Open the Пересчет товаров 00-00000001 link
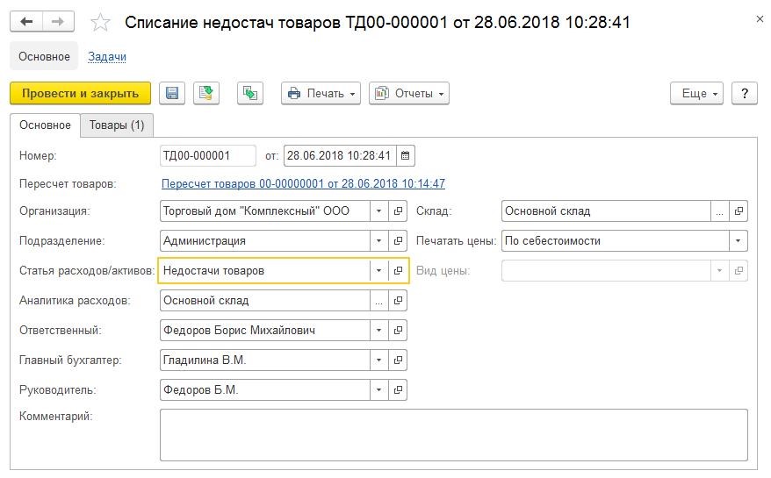The height and width of the screenshot is (478, 771). pyautogui.click(x=303, y=183)
